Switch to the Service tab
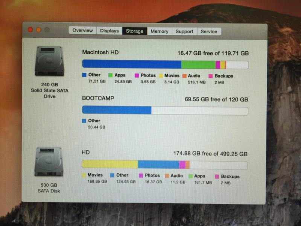The width and height of the screenshot is (301, 226). coord(209,32)
